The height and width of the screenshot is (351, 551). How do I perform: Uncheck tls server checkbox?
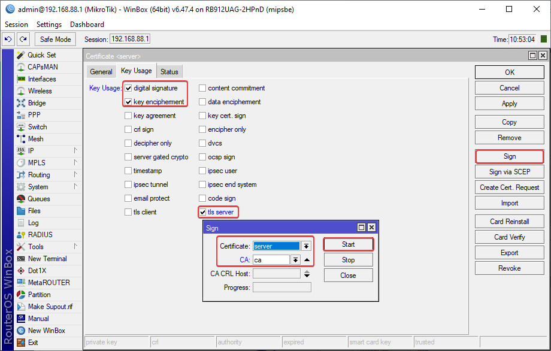pos(203,212)
